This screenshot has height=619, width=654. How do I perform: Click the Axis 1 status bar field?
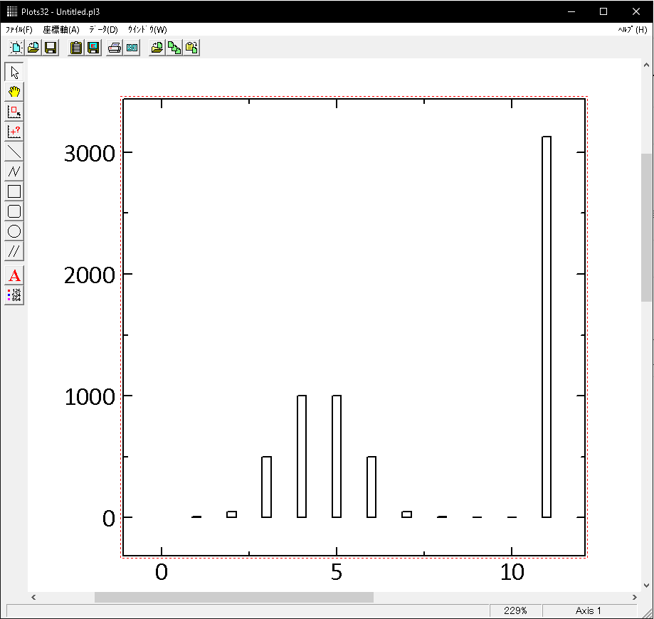pos(588,610)
